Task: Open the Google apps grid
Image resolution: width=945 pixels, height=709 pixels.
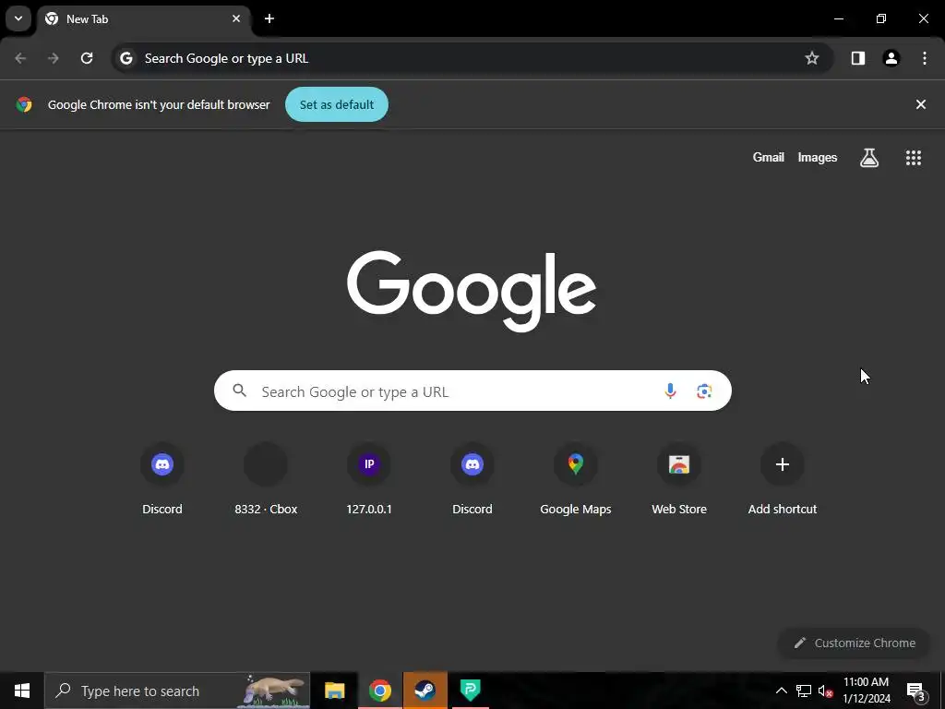Action: [x=913, y=157]
